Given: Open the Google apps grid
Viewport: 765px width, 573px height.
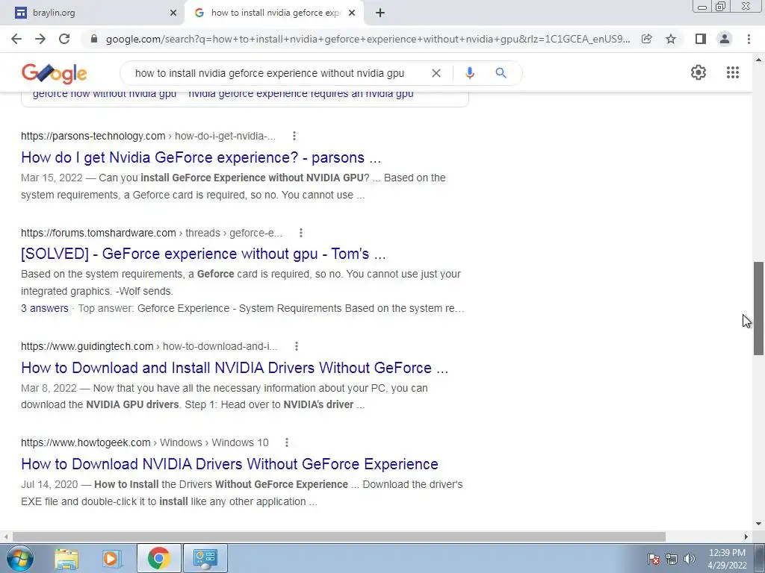Looking at the screenshot, I should point(732,72).
